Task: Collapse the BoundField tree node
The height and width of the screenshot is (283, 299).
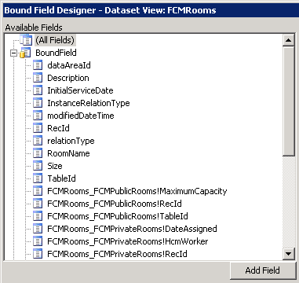Action: (x=13, y=53)
